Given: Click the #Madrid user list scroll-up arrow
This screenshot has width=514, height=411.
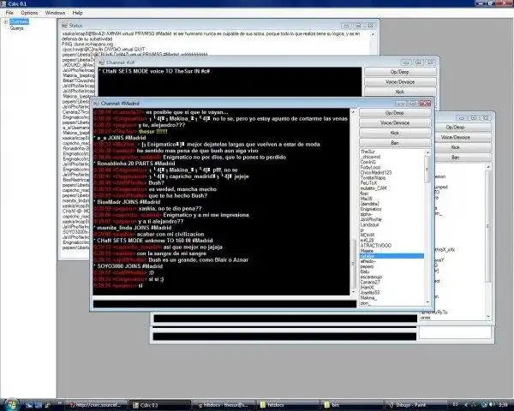Looking at the screenshot, I should point(427,152).
